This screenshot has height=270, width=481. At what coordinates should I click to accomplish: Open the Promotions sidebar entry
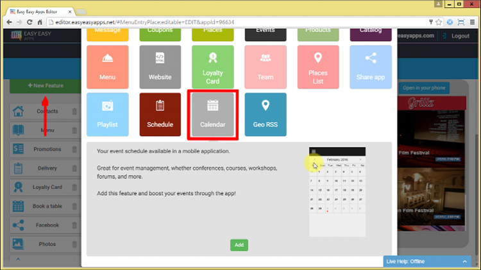(45, 149)
